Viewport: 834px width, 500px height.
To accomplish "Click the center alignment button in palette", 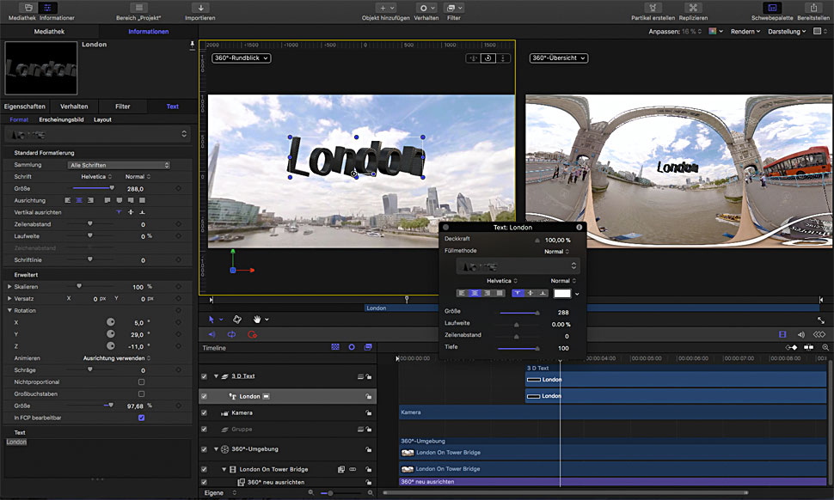I will [x=475, y=293].
